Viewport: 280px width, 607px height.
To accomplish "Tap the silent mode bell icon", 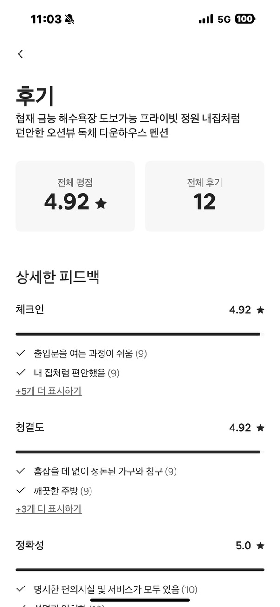I will point(70,19).
